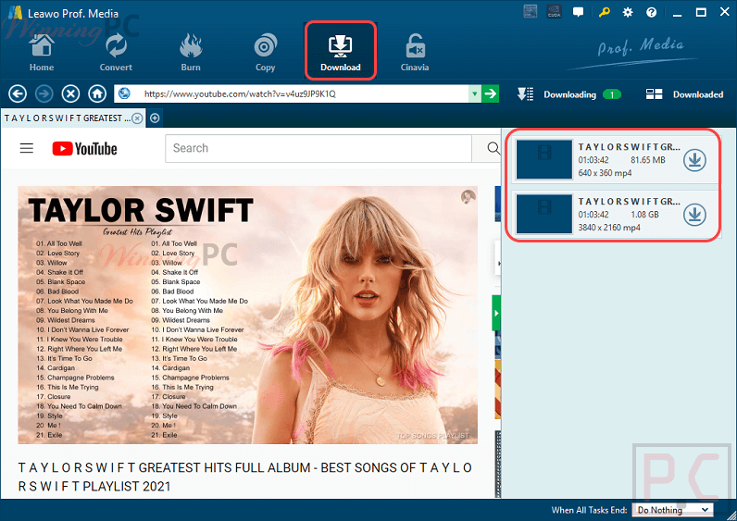Viewport: 737px width, 521px height.
Task: Open the Burn module
Action: pos(191,52)
